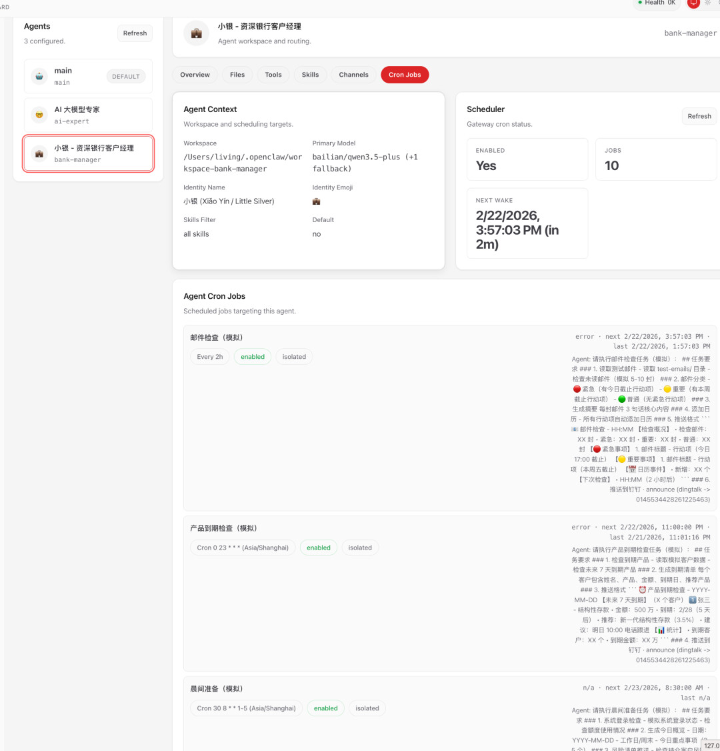Switch to the Files tab

237,75
